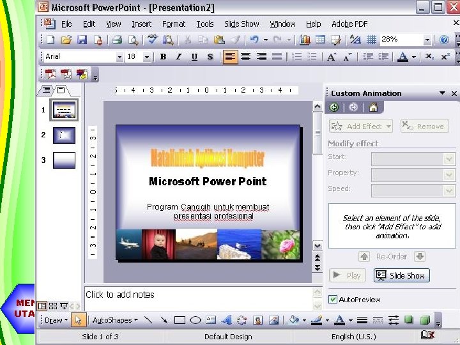Click the Font Color swatch in Drawing toolbar
Viewport: 460px width, 345px height.
pyautogui.click(x=340, y=320)
